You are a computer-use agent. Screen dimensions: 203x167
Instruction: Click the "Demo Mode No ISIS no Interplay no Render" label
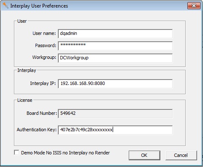point(65,153)
